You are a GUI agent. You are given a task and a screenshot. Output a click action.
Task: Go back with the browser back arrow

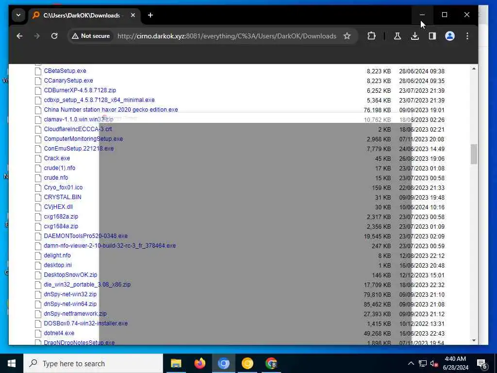pos(19,36)
